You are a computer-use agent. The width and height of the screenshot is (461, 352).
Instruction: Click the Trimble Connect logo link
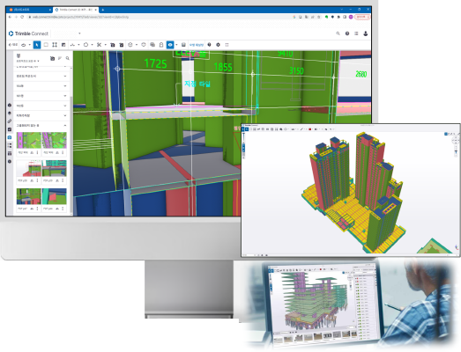[28, 33]
